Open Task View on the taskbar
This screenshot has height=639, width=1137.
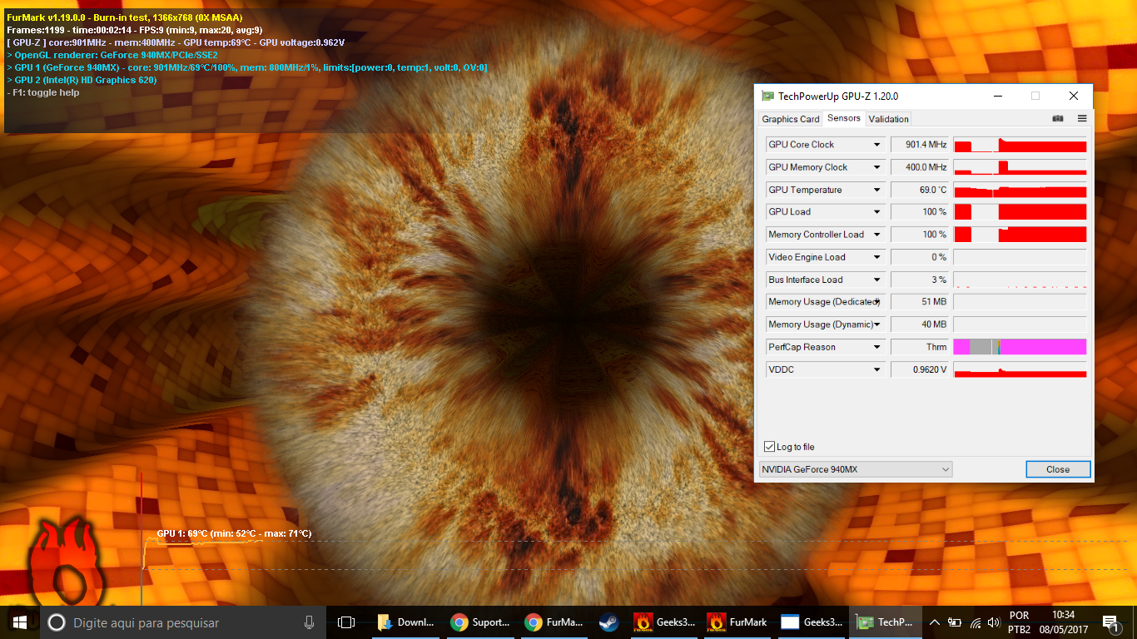(x=346, y=622)
